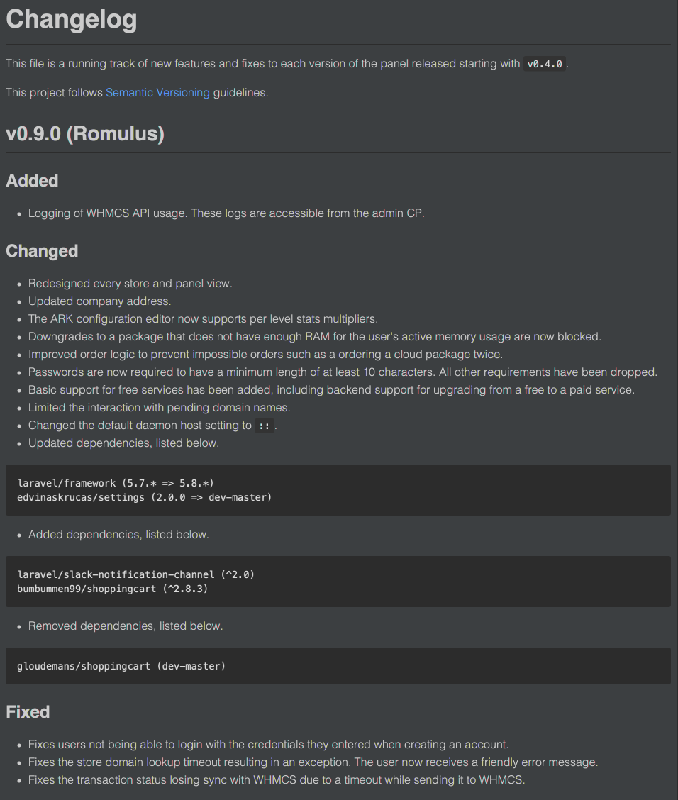Click the bumbummen99/shoppingcart code line
This screenshot has height=800, width=678.
click(112, 589)
